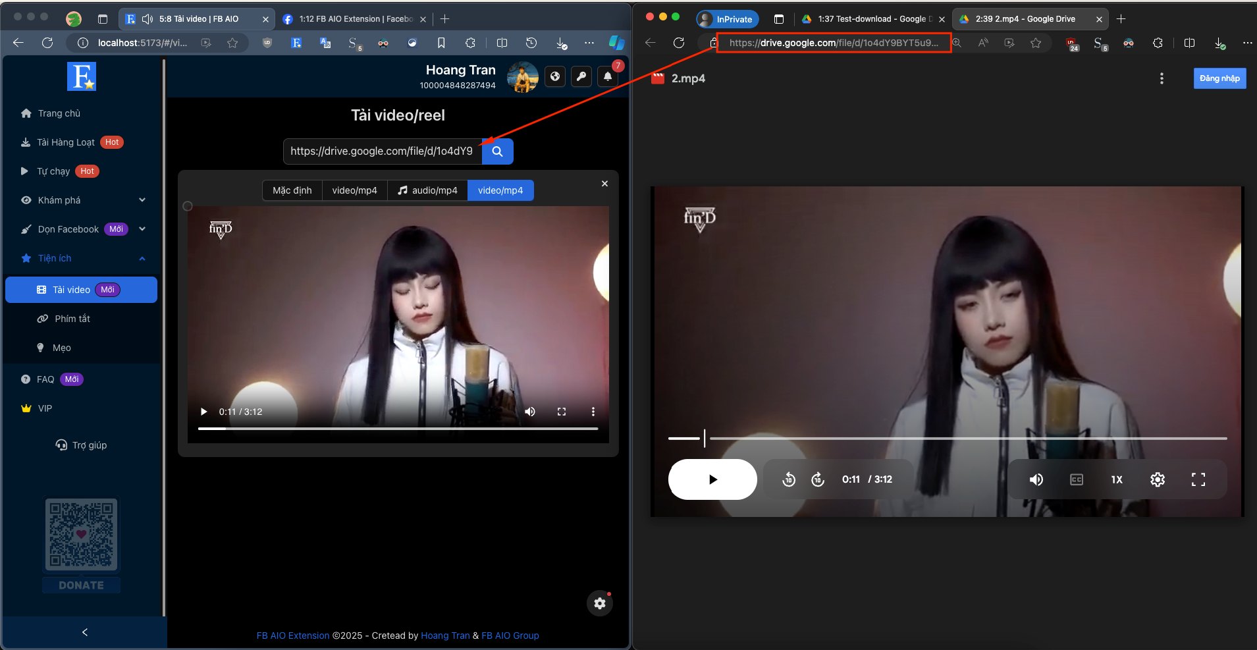Expand the Dọn Facebook sidebar menu
Viewport: 1257px width, 650px height.
[82, 229]
